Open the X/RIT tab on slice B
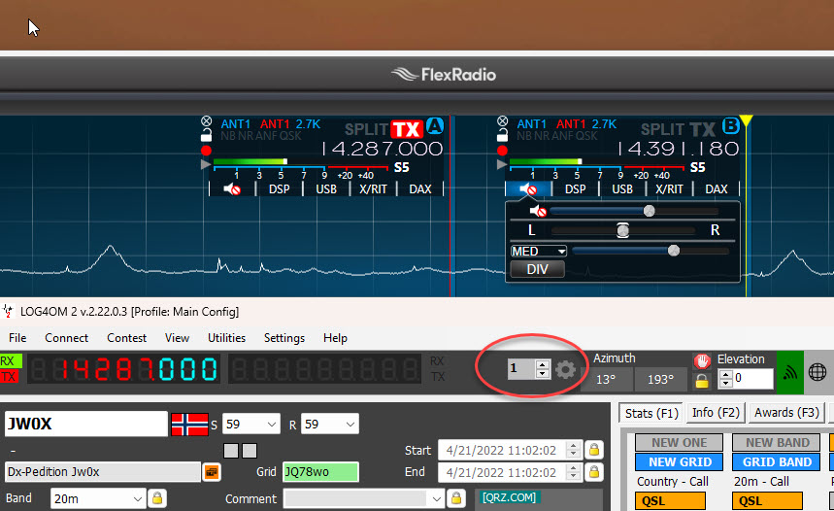 click(x=669, y=189)
